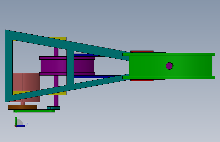Click the blue Z axis arrow of the triad

click(x=21, y=126)
